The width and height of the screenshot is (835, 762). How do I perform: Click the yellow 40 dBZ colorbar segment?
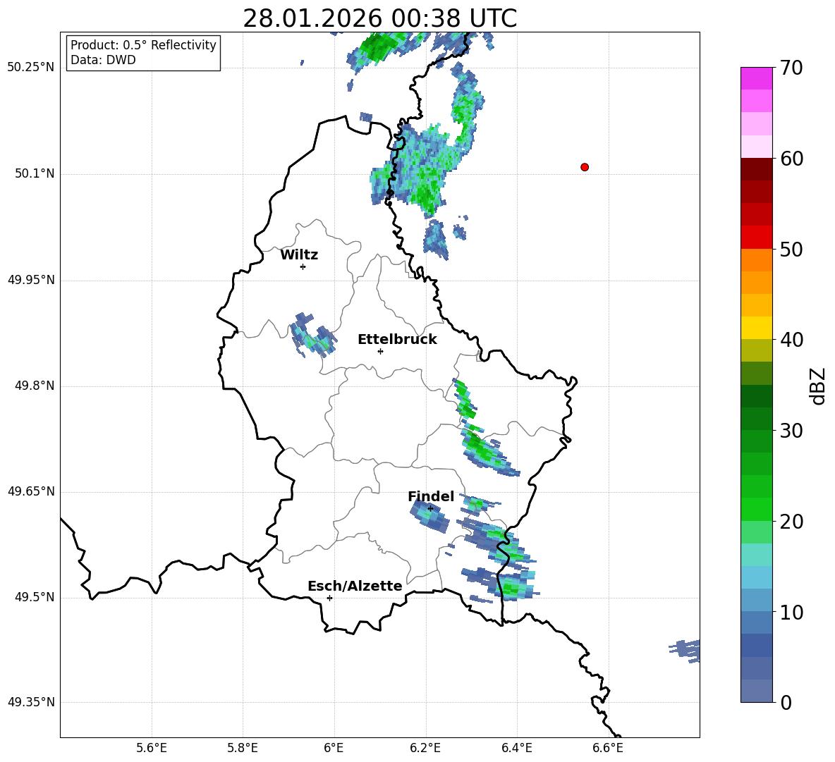pyautogui.click(x=756, y=328)
